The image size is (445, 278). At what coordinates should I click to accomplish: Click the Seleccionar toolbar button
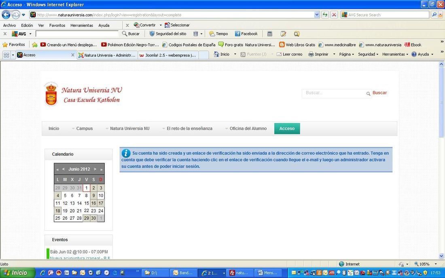coord(177,25)
